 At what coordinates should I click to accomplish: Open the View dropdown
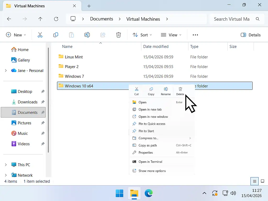pyautogui.click(x=171, y=35)
